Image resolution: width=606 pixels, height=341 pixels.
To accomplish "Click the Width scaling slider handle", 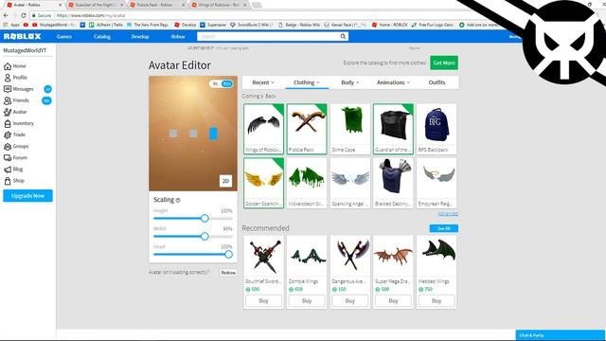I will click(x=205, y=236).
